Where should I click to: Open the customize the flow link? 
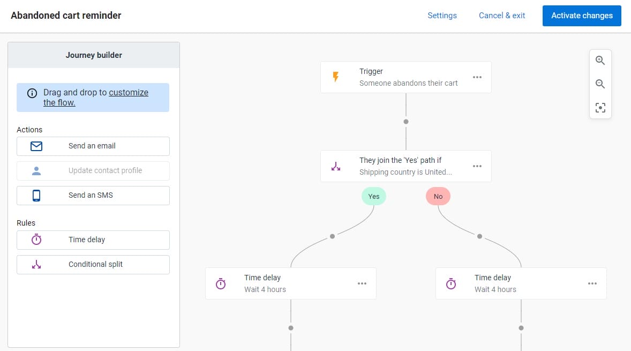pyautogui.click(x=129, y=92)
